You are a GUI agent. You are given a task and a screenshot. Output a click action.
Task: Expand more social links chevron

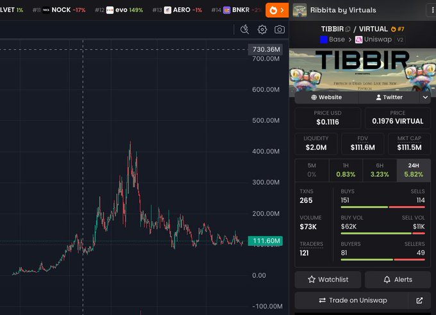[425, 97]
